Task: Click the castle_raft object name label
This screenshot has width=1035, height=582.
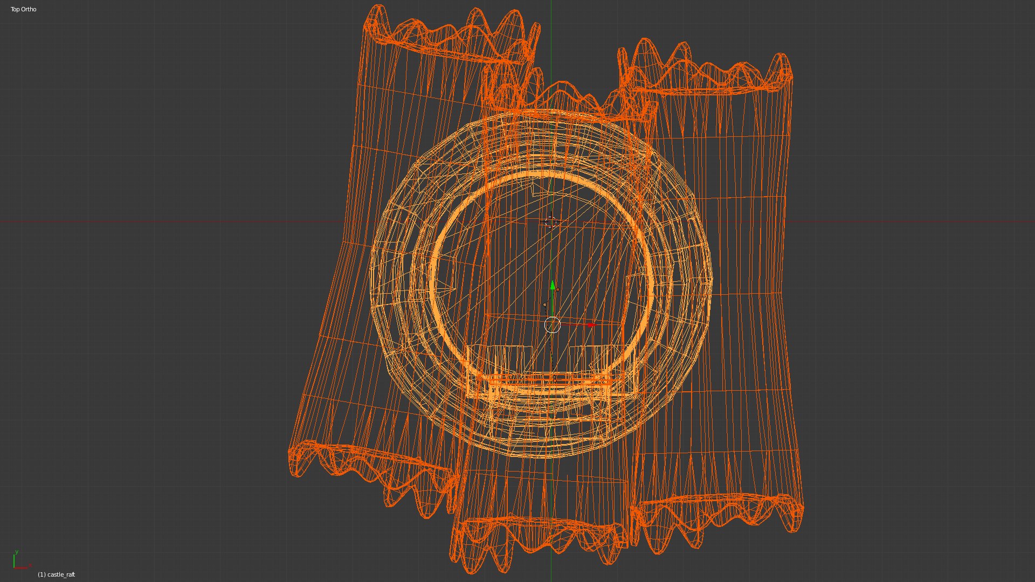Action: [x=57, y=574]
